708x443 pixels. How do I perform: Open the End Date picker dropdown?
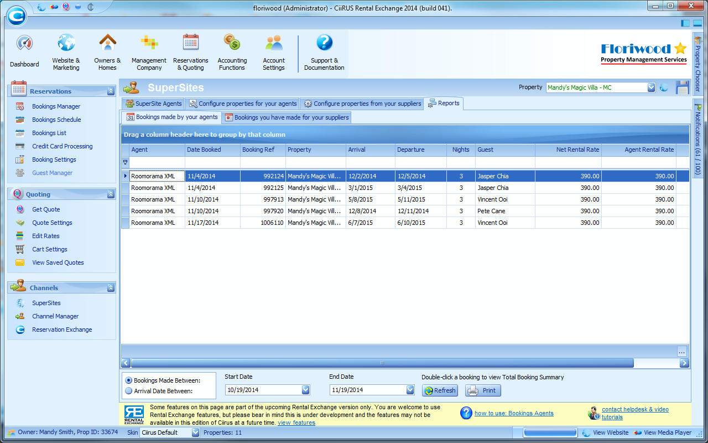point(410,390)
